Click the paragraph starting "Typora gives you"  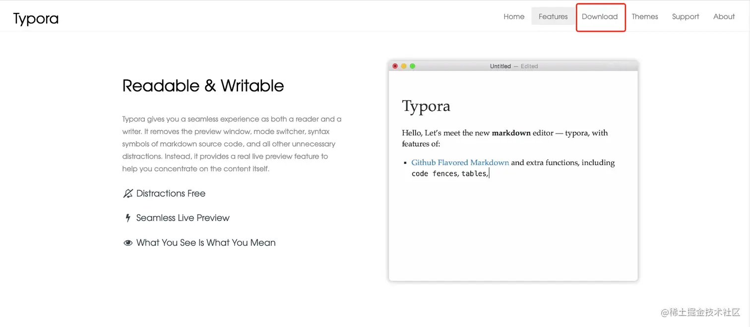(232, 144)
